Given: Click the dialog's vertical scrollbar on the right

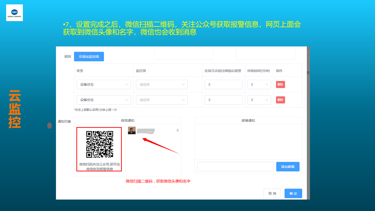Looking at the screenshot, I should 308,117.
